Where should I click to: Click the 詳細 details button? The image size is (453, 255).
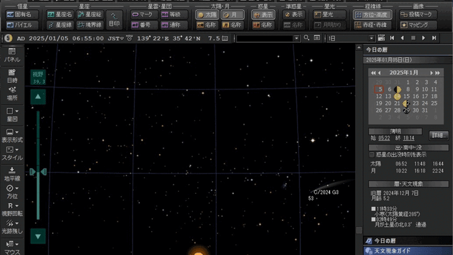(439, 135)
